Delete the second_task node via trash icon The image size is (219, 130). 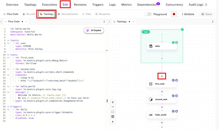click(x=177, y=96)
